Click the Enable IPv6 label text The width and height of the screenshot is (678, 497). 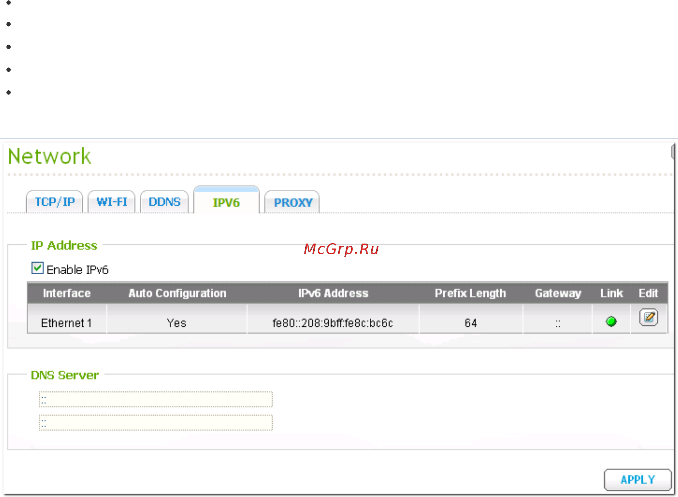[77, 270]
